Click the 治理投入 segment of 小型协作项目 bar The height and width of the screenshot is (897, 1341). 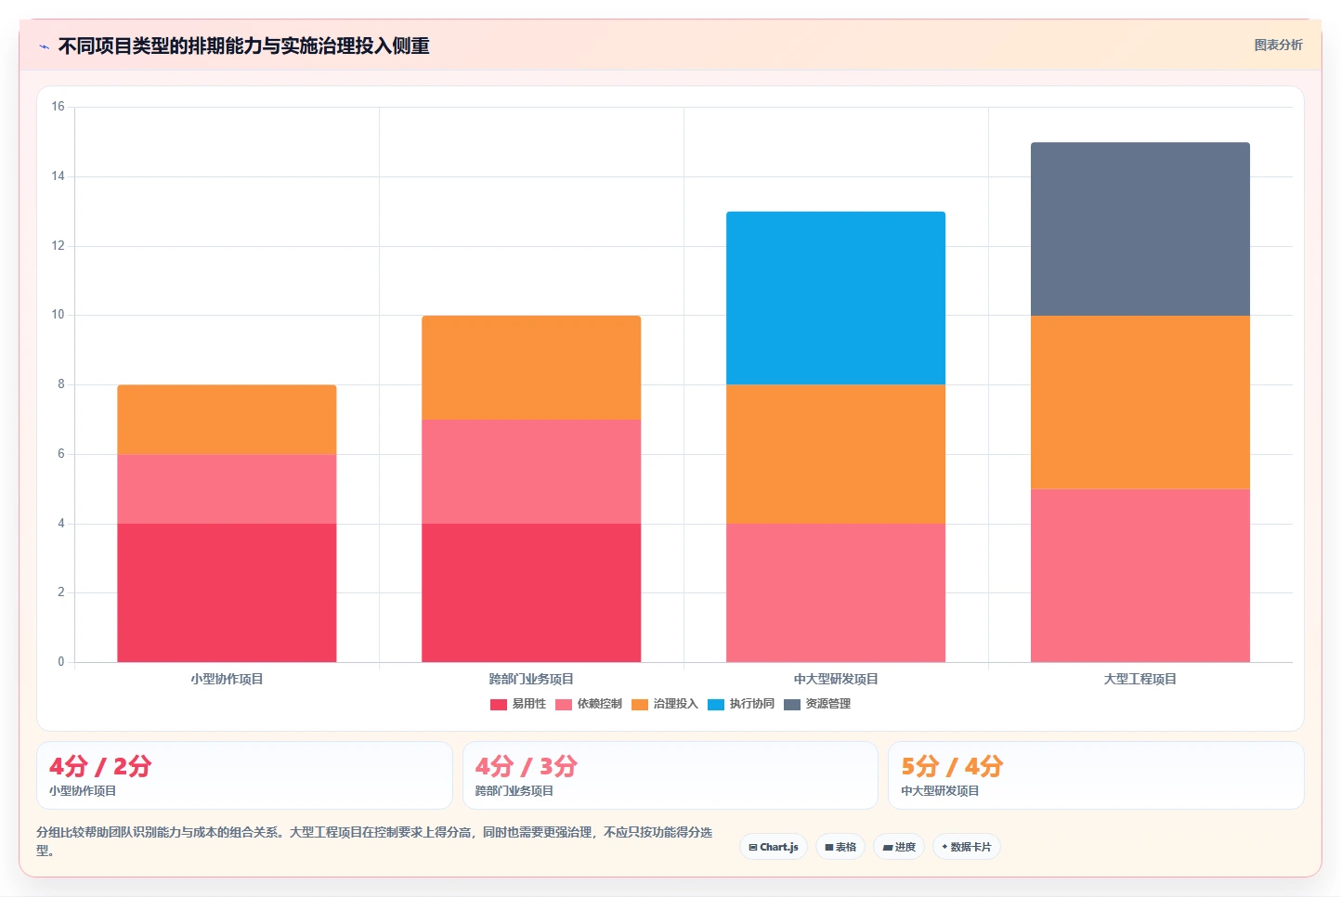click(227, 420)
